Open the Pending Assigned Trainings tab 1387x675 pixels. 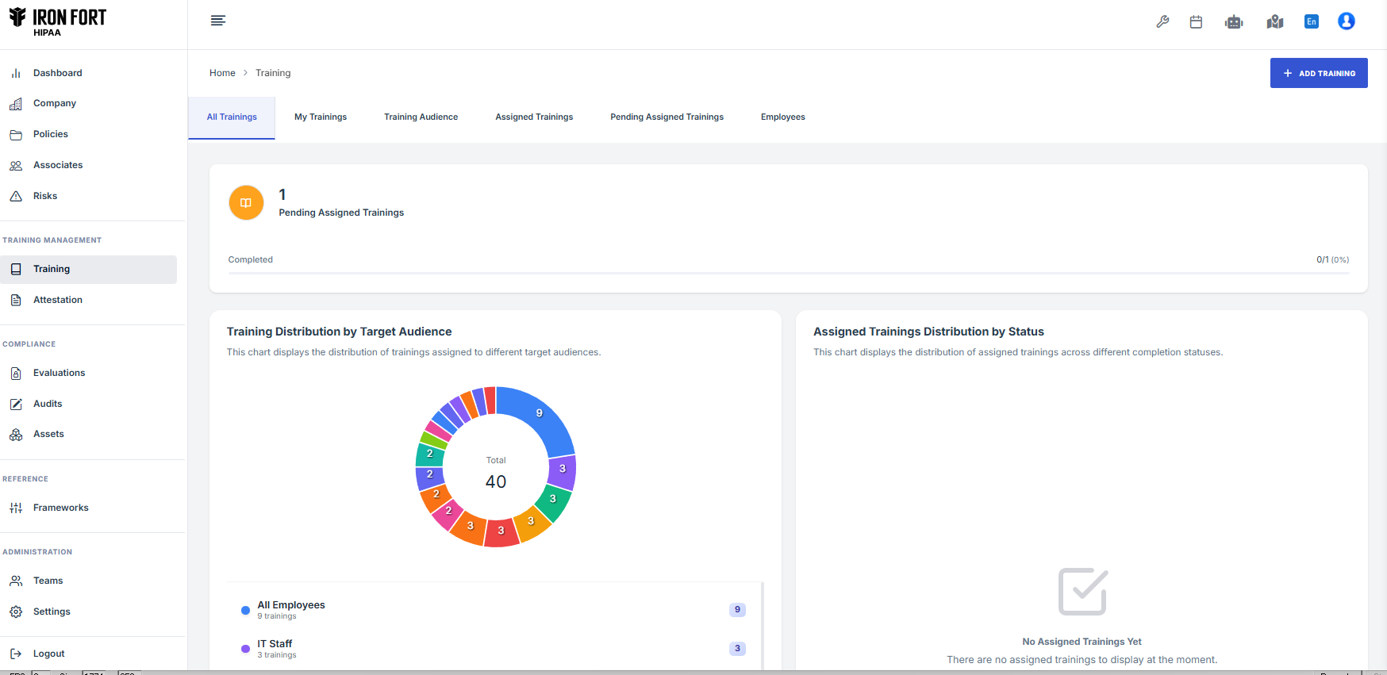(x=667, y=117)
